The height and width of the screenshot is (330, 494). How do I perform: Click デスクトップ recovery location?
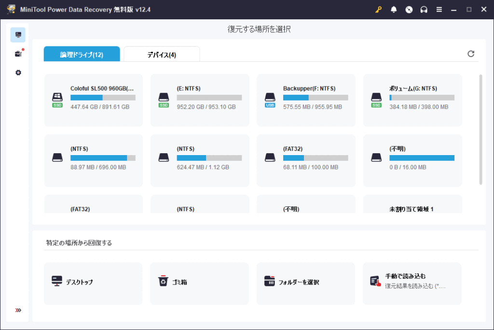tap(93, 284)
